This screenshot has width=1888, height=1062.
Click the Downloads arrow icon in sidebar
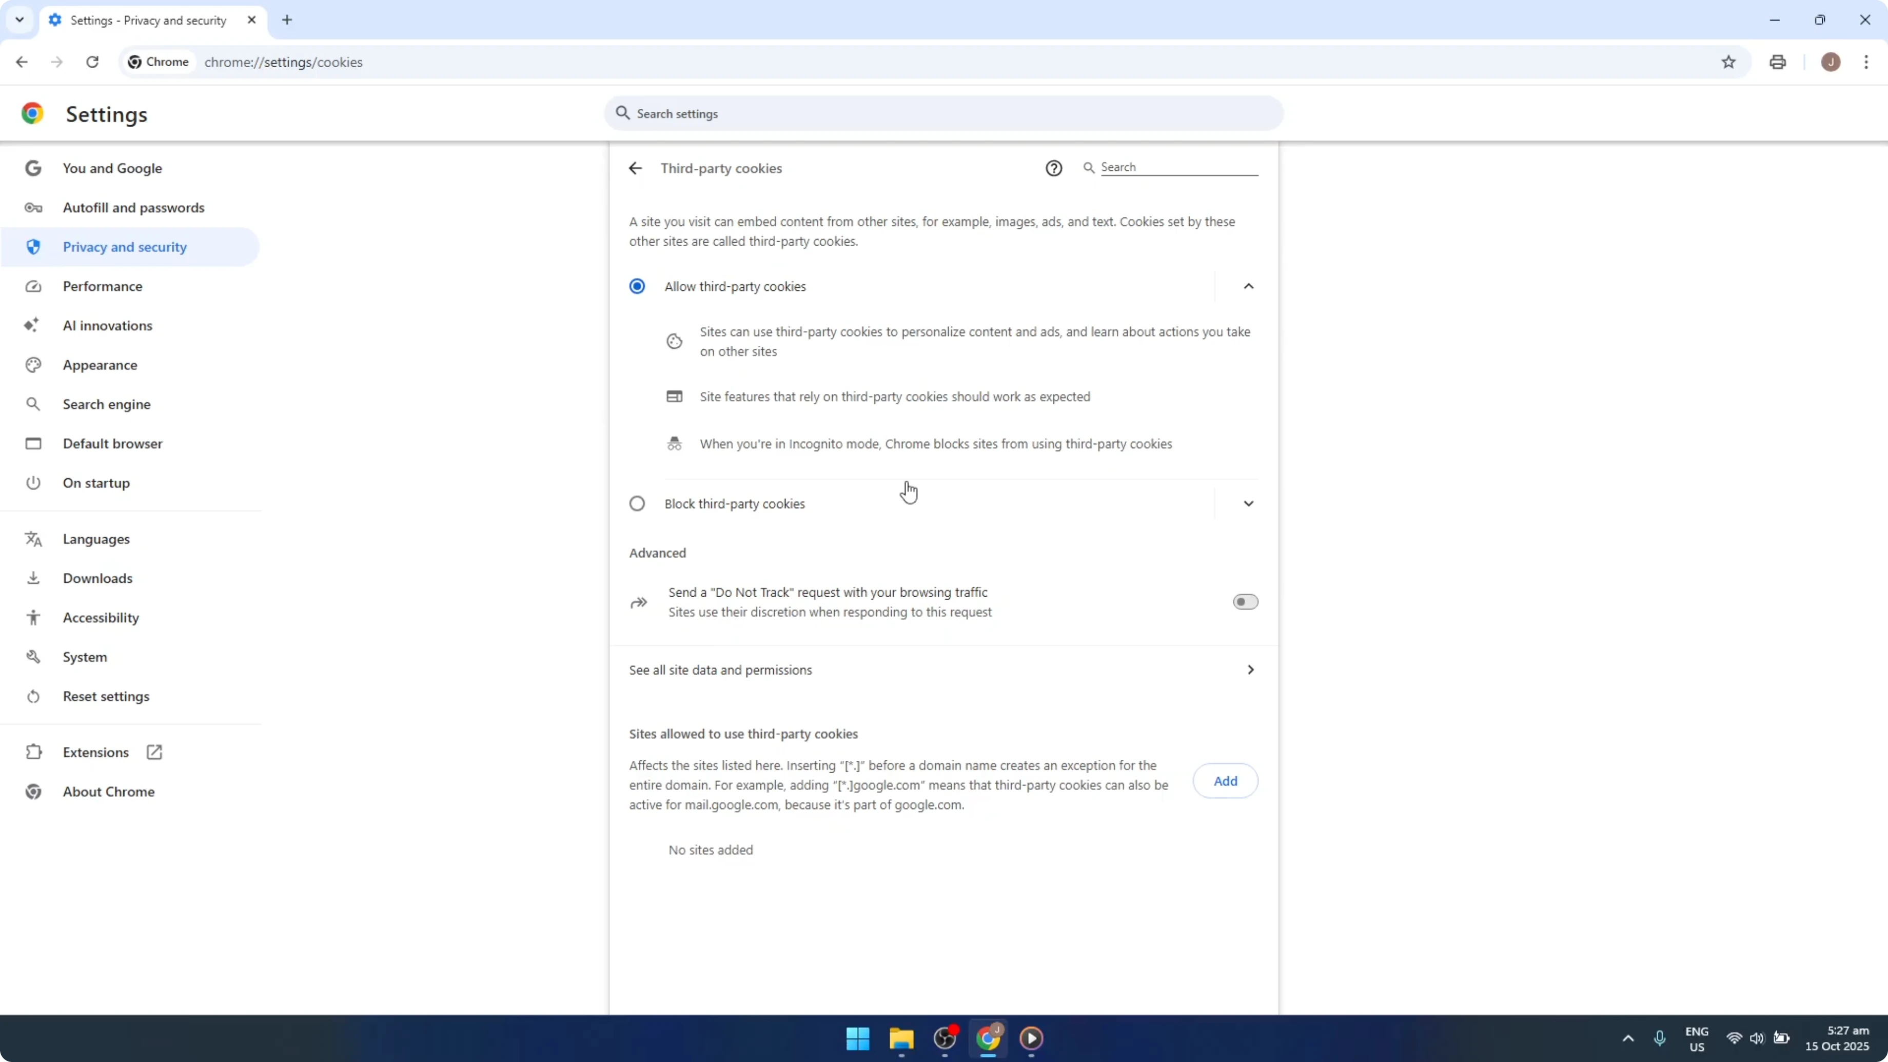[x=33, y=578]
